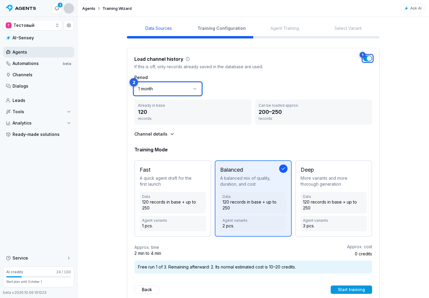This screenshot has width=429, height=298.
Task: Open the Period dropdown set to 1 month
Action: coord(168,89)
